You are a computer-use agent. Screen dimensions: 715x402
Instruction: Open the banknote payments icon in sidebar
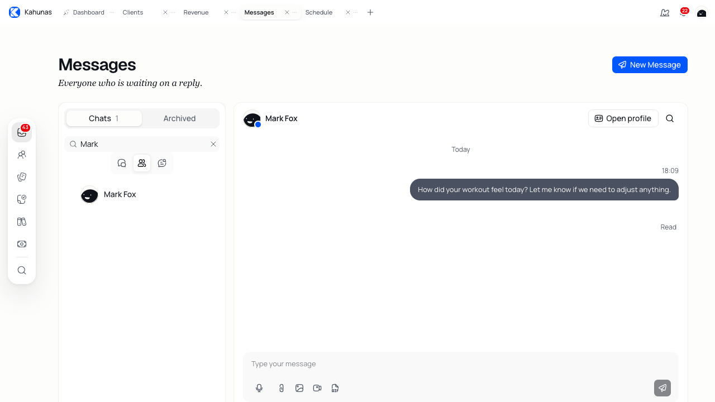(22, 244)
